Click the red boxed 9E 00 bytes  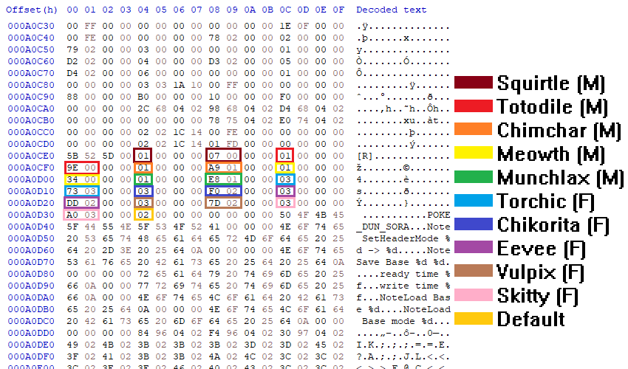coord(81,168)
